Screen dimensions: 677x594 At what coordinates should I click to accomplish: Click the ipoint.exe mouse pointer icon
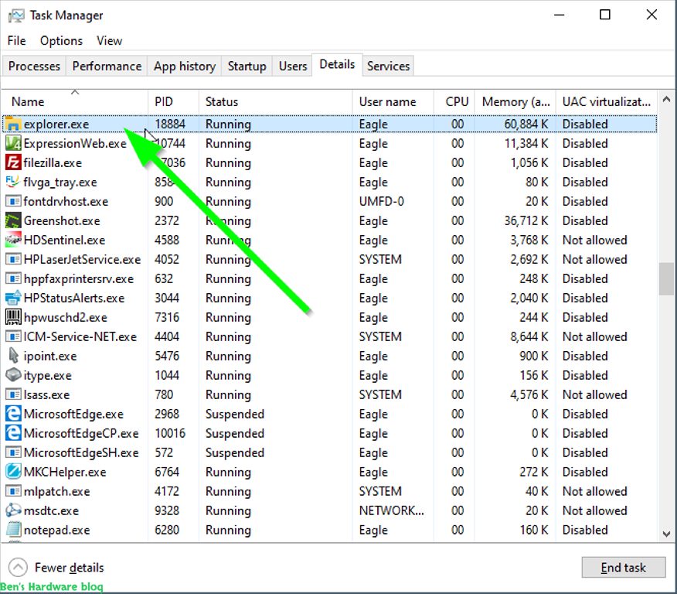click(13, 356)
